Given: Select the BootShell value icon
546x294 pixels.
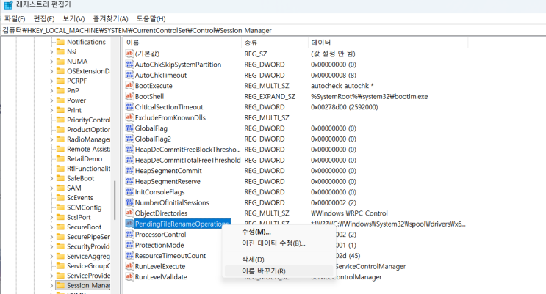Looking at the screenshot, I should pyautogui.click(x=129, y=96).
